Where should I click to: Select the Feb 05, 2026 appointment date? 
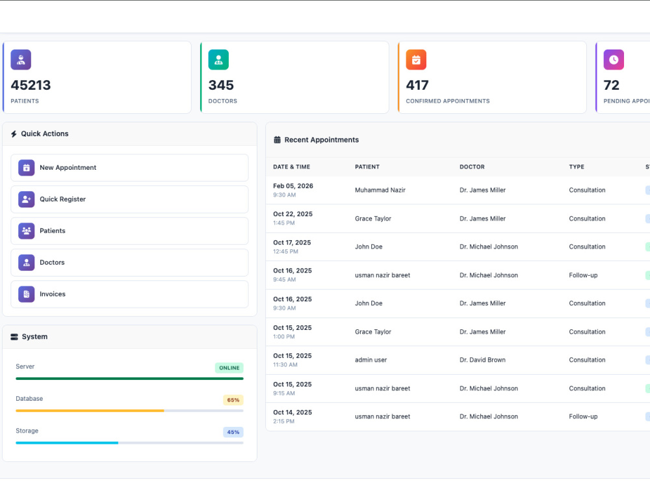[293, 186]
